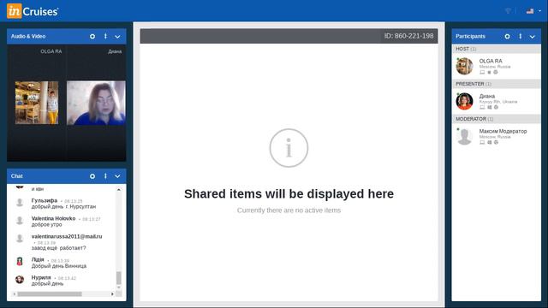Click the room ID 860-221-198

click(x=409, y=36)
